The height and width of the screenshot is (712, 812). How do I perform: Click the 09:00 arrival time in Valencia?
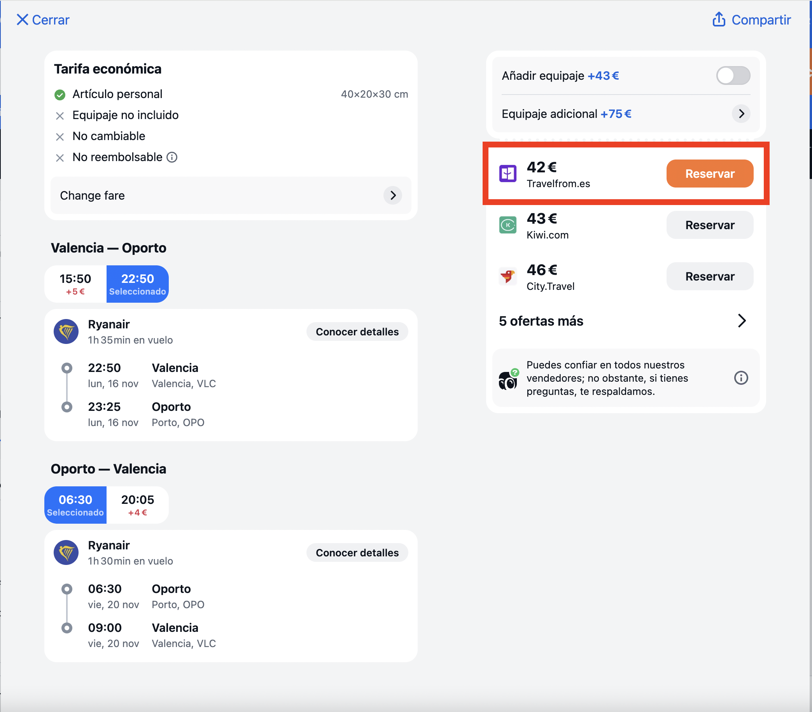[x=105, y=628]
